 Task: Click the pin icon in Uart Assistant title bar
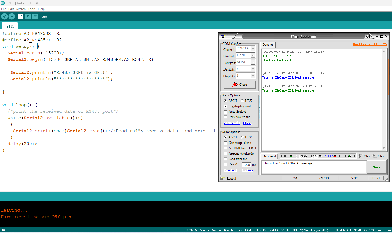368,36
